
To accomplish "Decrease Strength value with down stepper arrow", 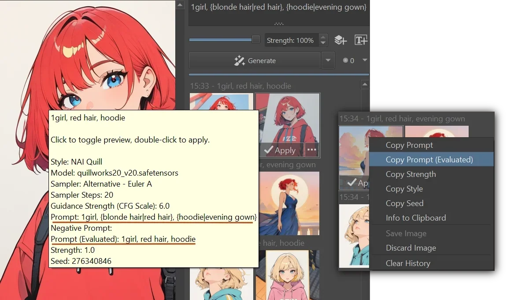I will coord(323,43).
